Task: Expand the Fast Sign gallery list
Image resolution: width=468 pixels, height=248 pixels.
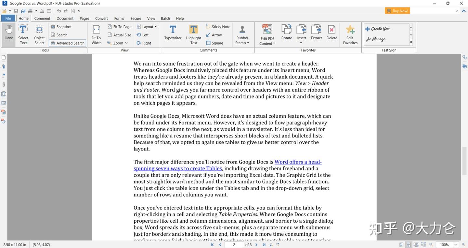Action: point(411,42)
